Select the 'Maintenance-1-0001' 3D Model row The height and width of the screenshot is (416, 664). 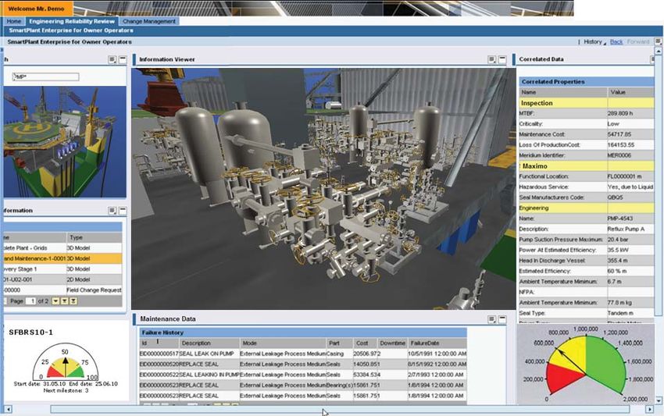(62, 258)
